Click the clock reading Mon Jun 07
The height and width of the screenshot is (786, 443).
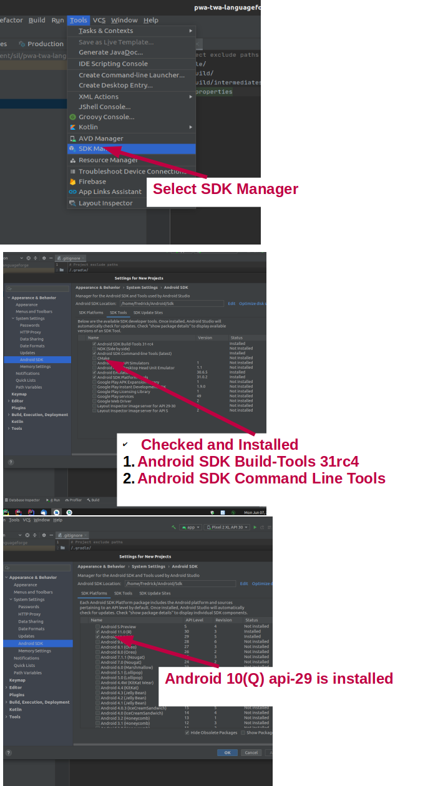(x=254, y=512)
